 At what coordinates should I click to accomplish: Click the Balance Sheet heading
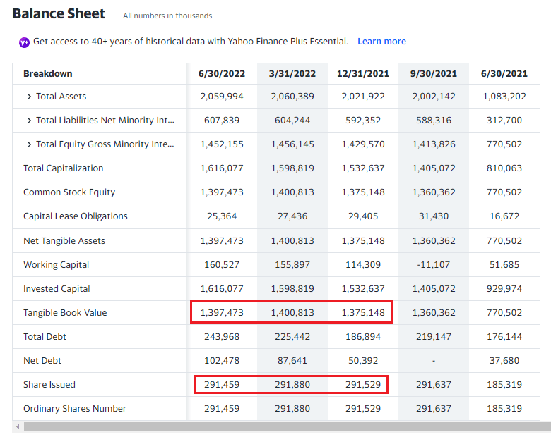pos(59,14)
